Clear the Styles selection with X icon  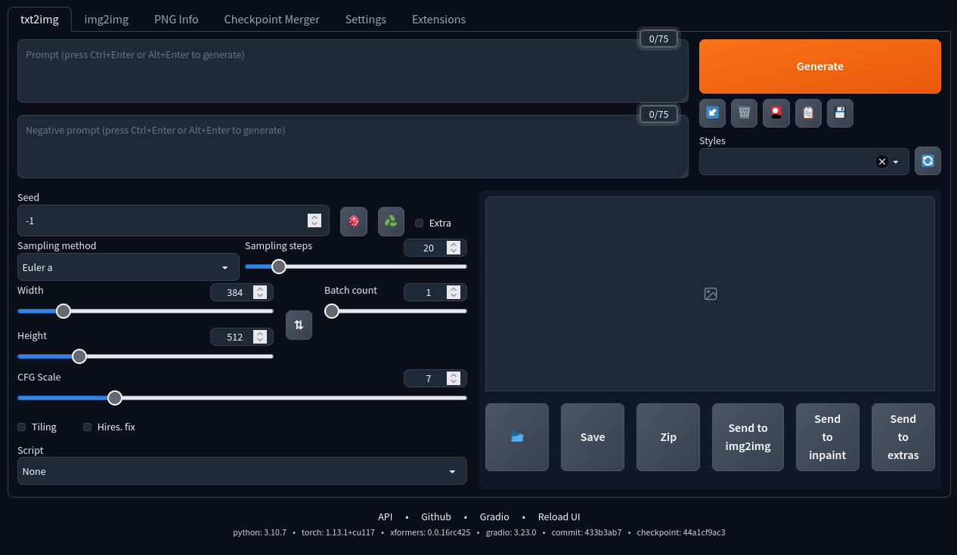coord(881,162)
